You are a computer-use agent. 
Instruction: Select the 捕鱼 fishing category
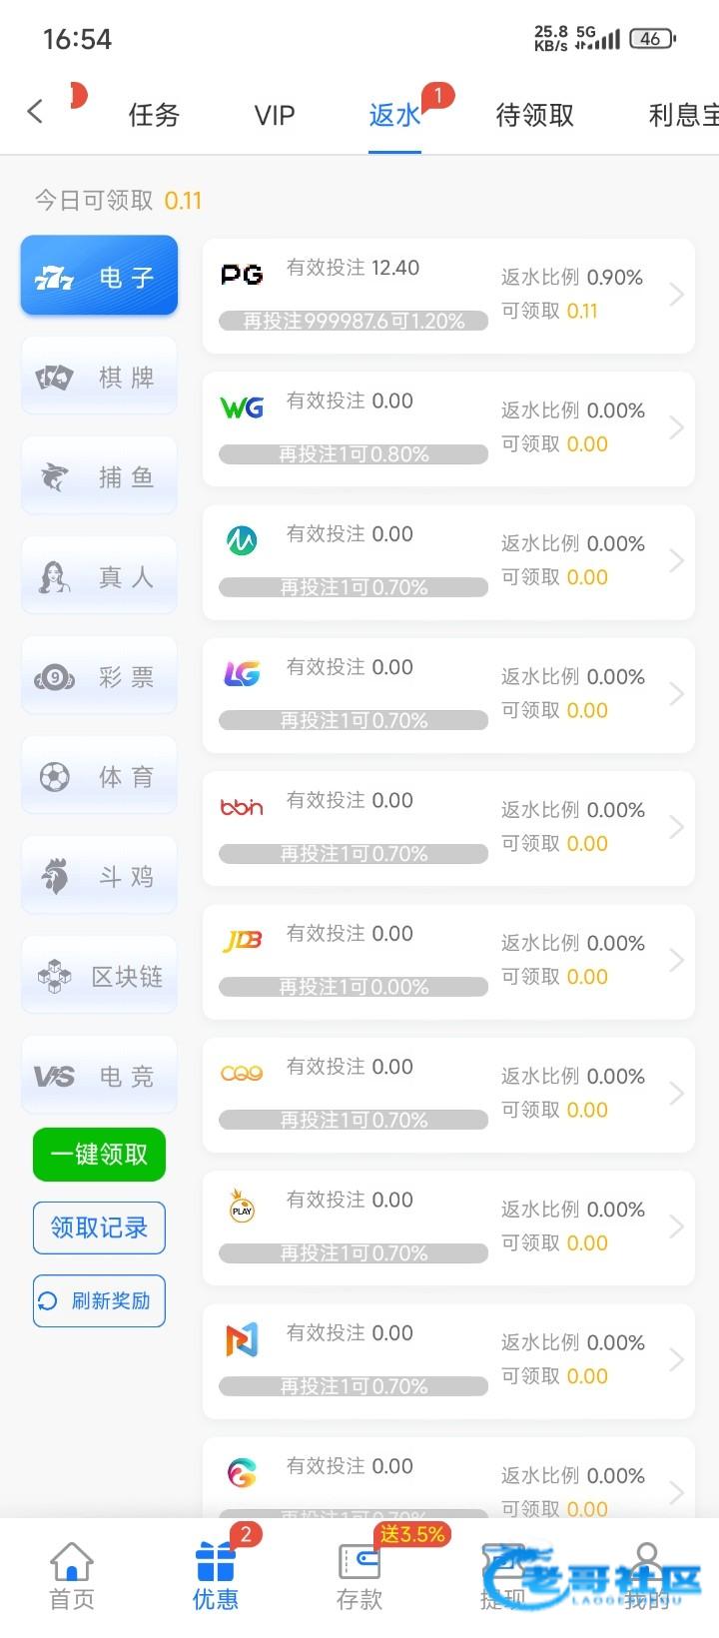click(x=99, y=476)
